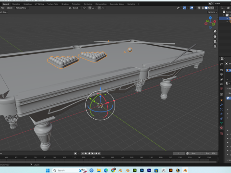231x173 pixels.
Task: Open the Material properties tab
Action: point(221,128)
